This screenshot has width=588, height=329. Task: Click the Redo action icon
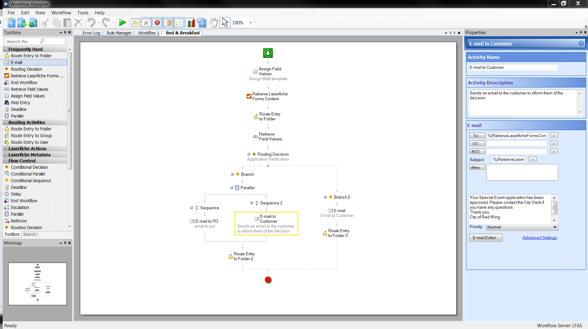click(x=105, y=22)
